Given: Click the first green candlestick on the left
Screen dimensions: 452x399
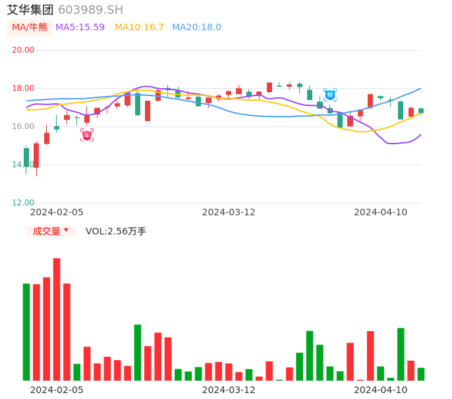Looking at the screenshot, I should 26,157.
